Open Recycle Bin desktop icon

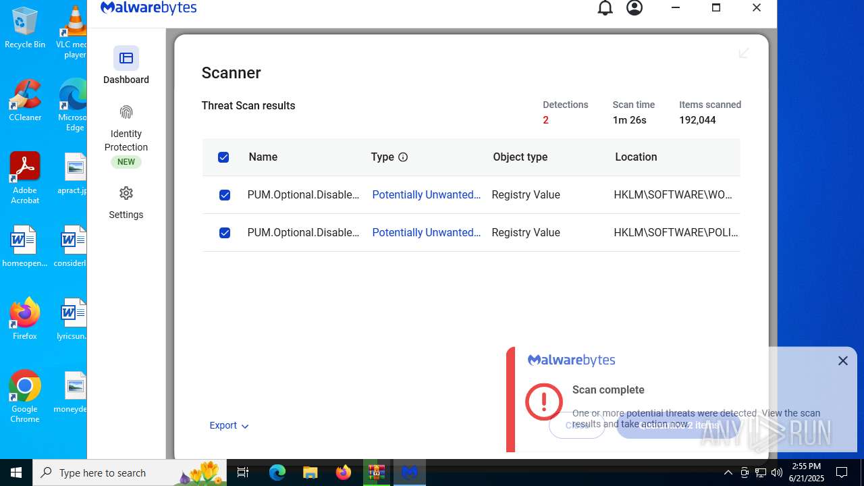pos(25,28)
